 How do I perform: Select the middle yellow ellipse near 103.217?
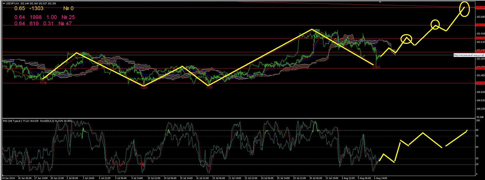pos(435,24)
